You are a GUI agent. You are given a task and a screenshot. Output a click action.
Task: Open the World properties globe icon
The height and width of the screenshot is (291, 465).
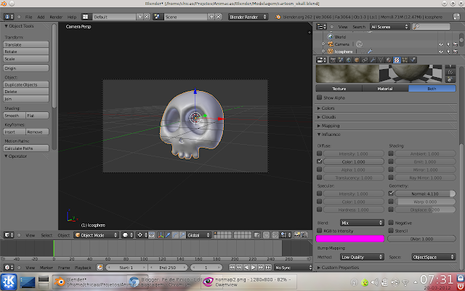(349, 60)
